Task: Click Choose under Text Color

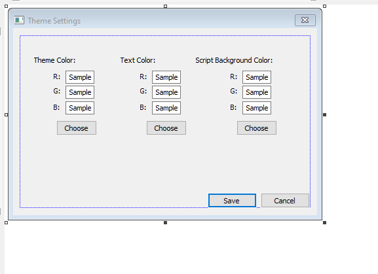Action: click(x=166, y=128)
